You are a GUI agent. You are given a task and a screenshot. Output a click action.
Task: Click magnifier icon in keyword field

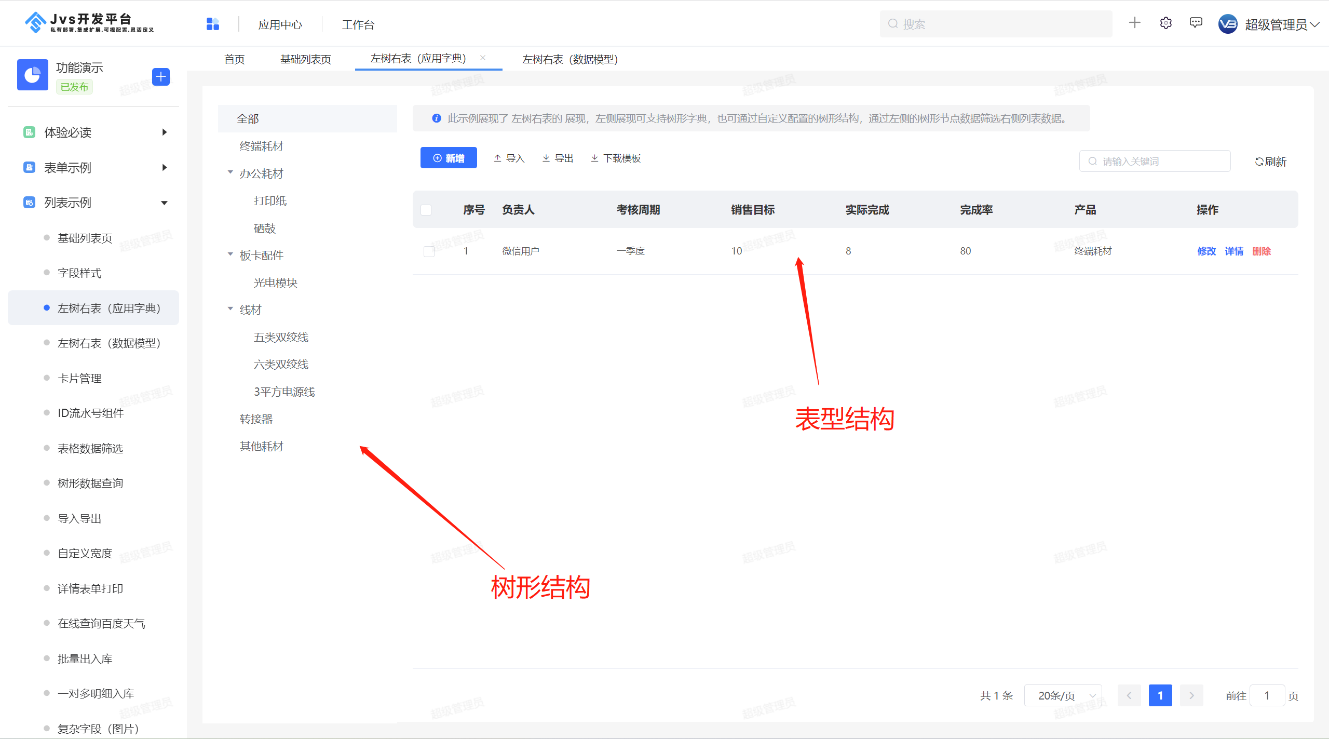click(1093, 161)
